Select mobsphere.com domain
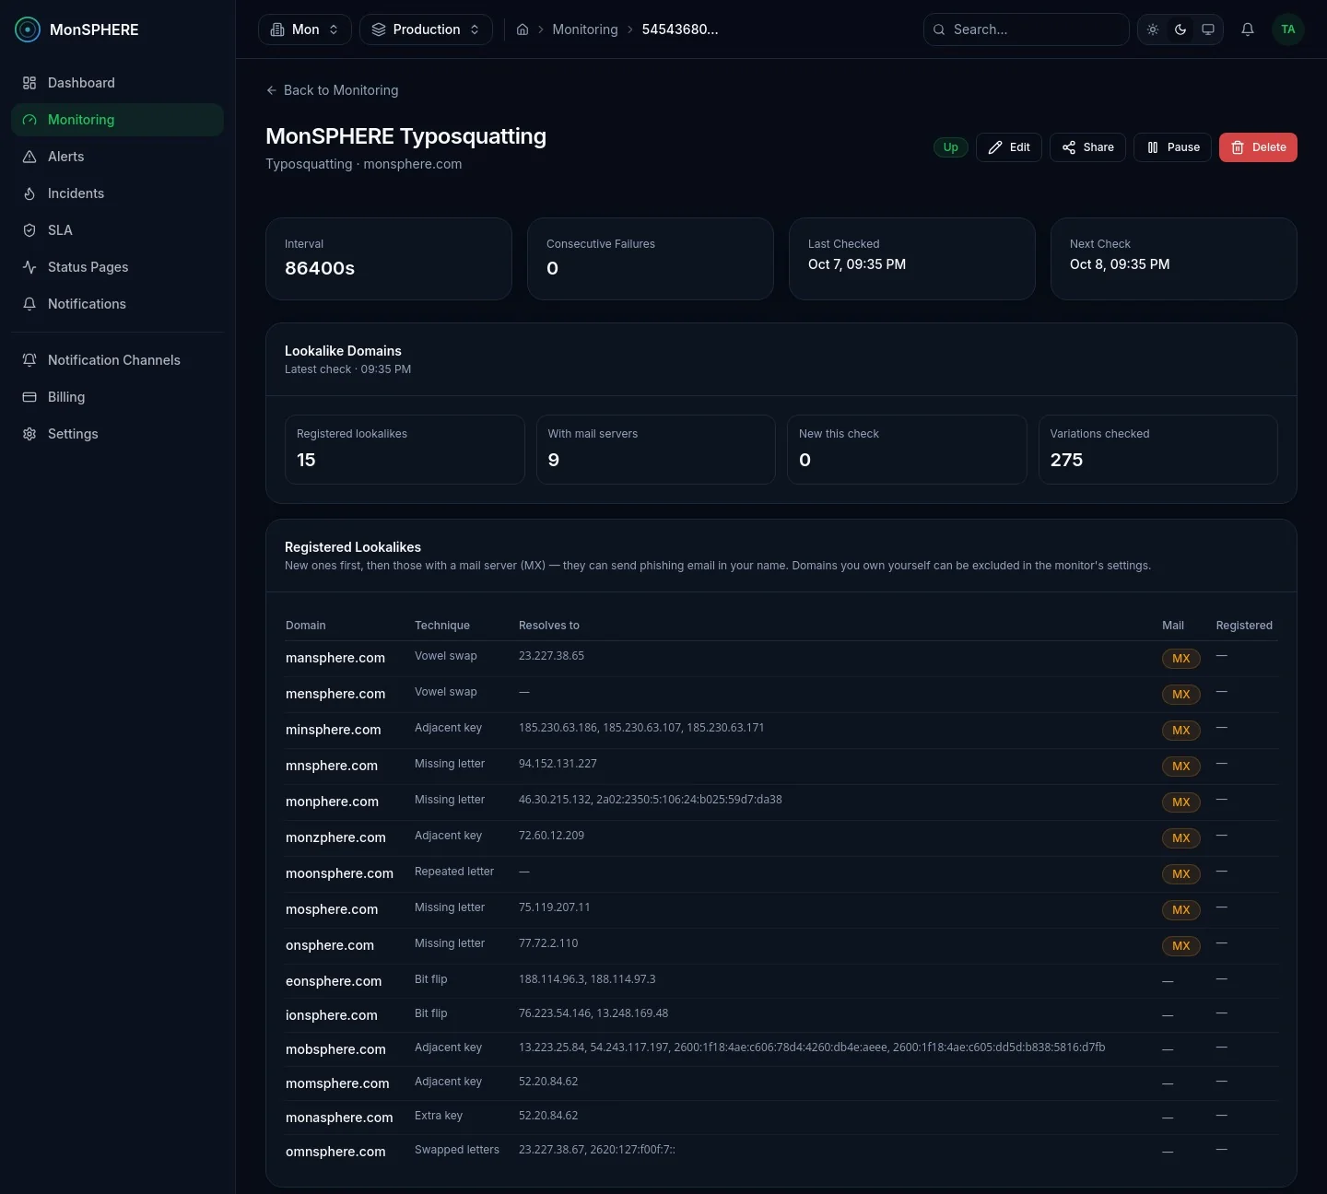The width and height of the screenshot is (1327, 1194). coord(335,1049)
